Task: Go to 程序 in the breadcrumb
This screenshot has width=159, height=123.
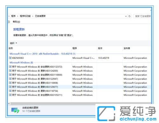Action: point(13,16)
